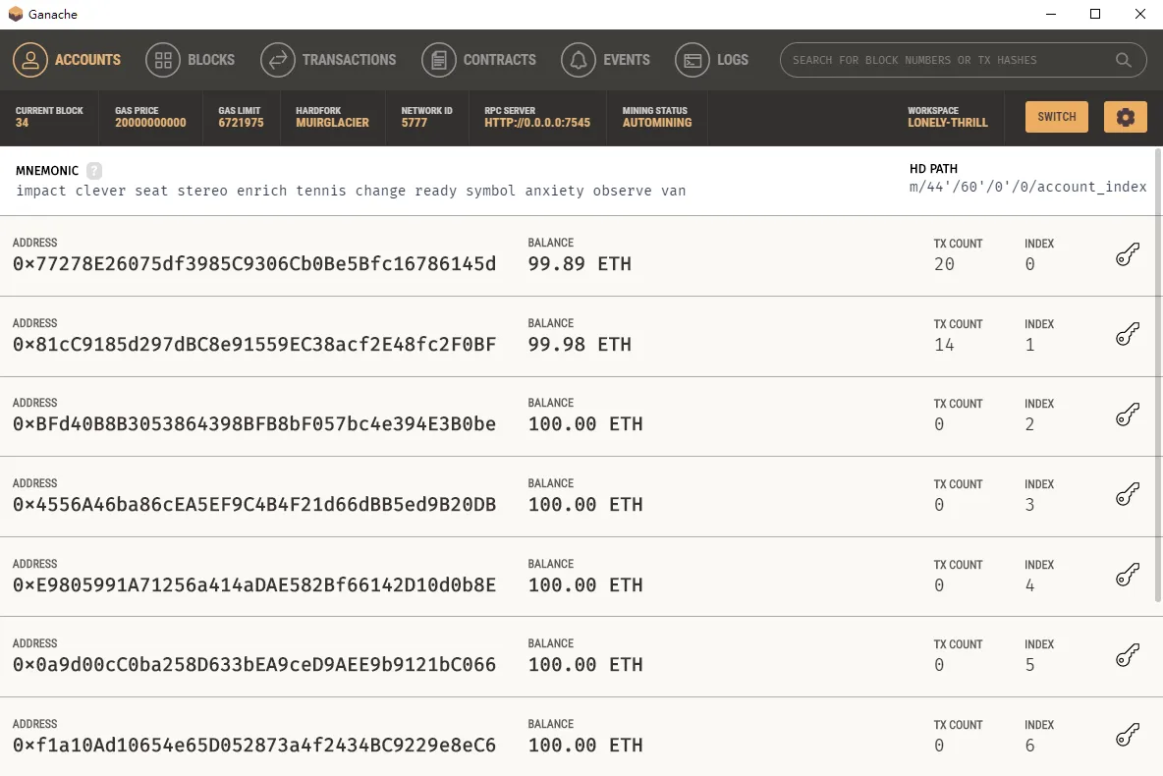Reveal private key for account index 6
This screenshot has width=1163, height=776.
coord(1127,737)
